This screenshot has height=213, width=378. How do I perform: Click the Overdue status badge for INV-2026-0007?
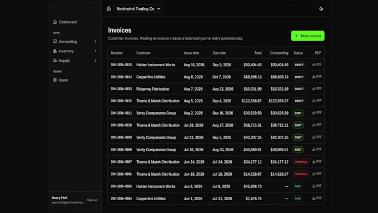point(301,162)
